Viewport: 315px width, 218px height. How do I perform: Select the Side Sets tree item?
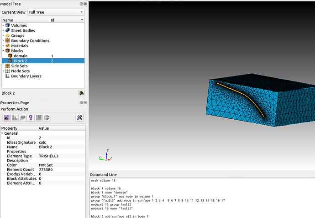pos(19,66)
